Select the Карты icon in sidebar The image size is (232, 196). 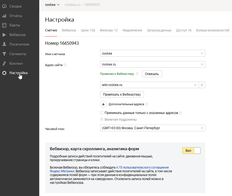click(4, 25)
